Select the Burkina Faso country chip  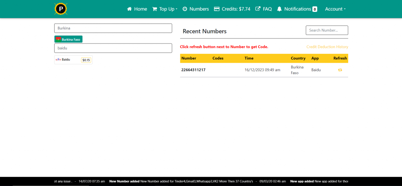pos(68,39)
